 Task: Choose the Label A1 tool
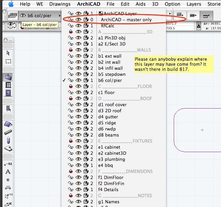click(x=8, y=164)
